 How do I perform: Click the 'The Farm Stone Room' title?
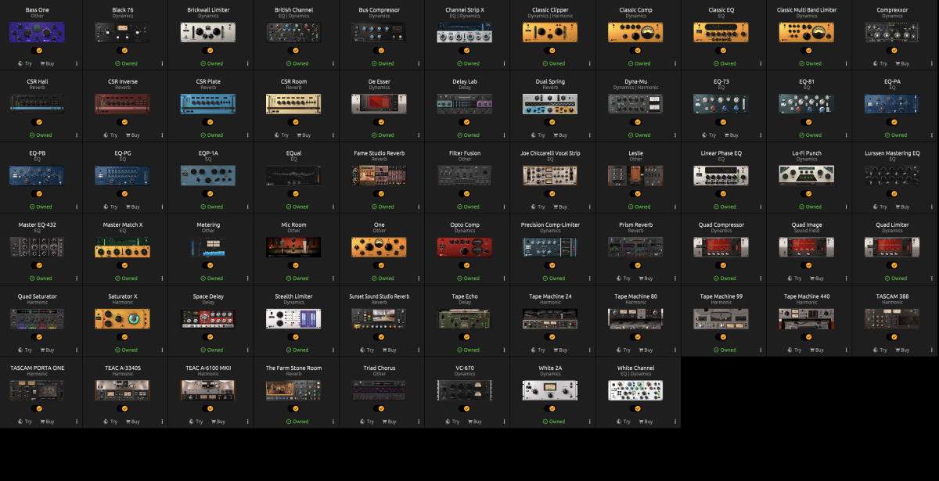pyautogui.click(x=293, y=368)
